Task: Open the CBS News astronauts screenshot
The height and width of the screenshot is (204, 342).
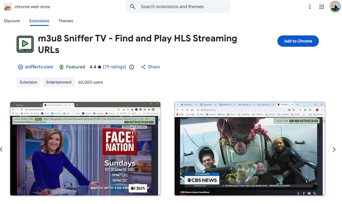Action: click(250, 149)
